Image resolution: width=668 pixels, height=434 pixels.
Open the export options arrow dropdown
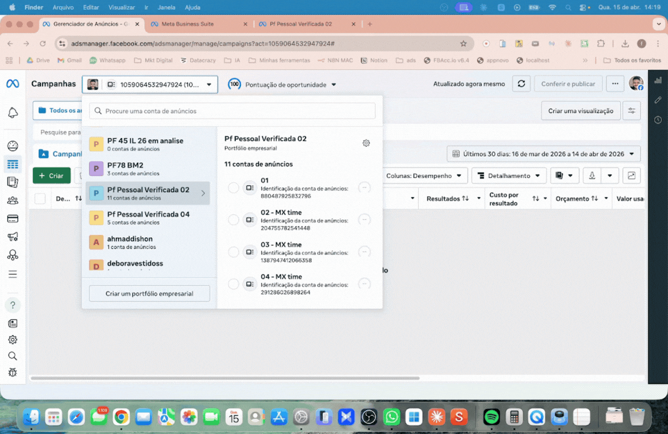[x=609, y=176]
